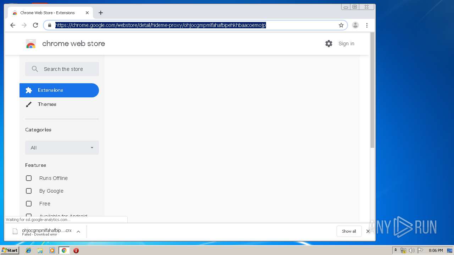Click the Chrome taskbar button
The width and height of the screenshot is (454, 255).
click(x=64, y=250)
